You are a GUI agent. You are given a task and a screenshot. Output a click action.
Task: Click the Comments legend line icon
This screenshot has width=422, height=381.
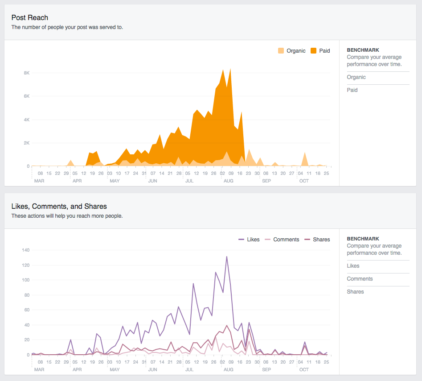point(268,240)
